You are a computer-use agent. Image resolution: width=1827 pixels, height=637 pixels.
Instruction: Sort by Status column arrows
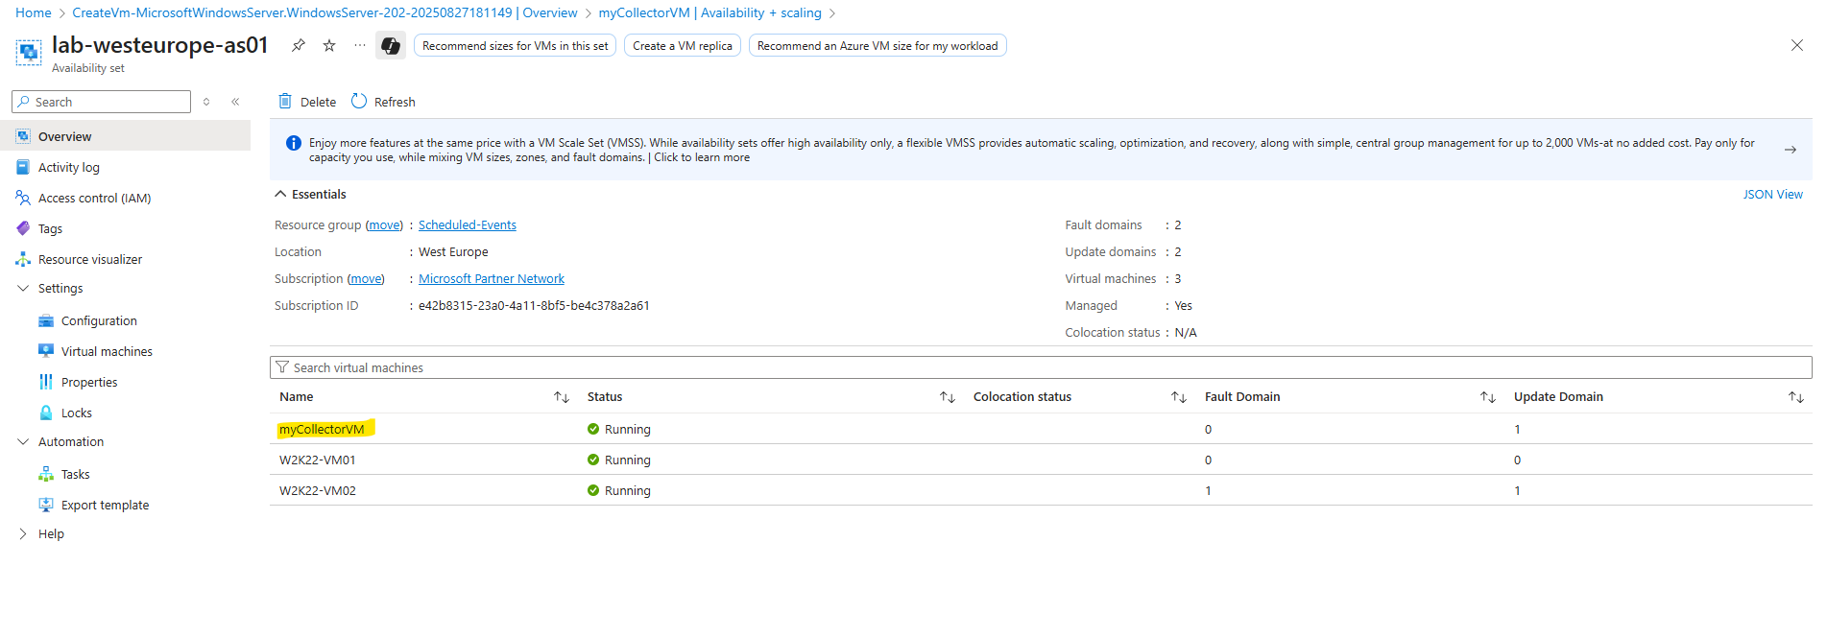(x=948, y=397)
